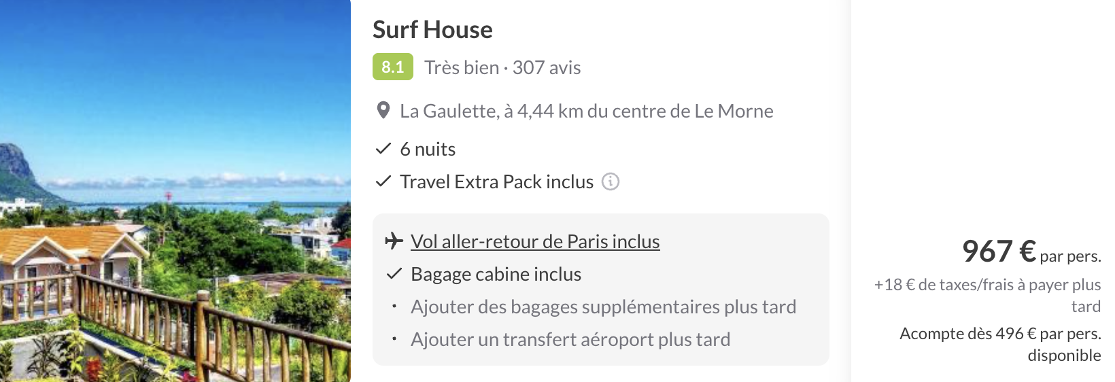Click the La Gaulette location text
This screenshot has height=382, width=1115.
(586, 111)
